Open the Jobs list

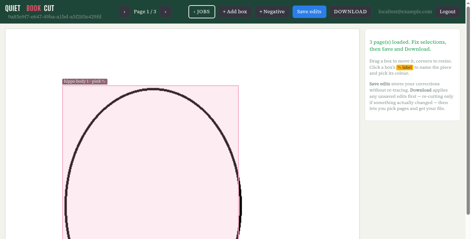coord(202,12)
